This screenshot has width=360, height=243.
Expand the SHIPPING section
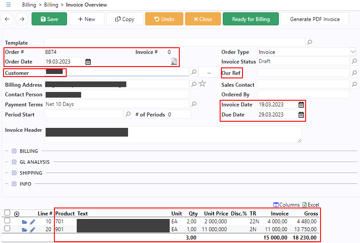14,173
